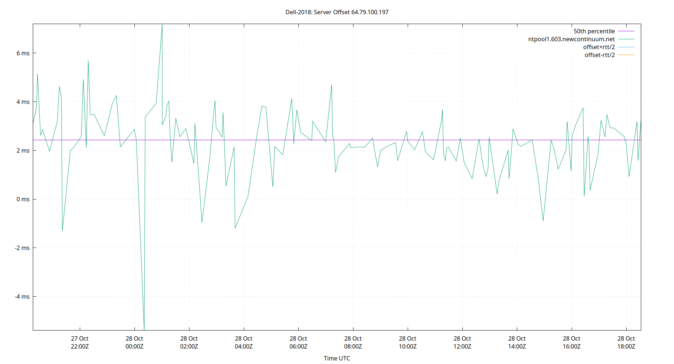Open the 6 ms y-axis tick label
Screen dimensions: 674x364
tap(23, 53)
